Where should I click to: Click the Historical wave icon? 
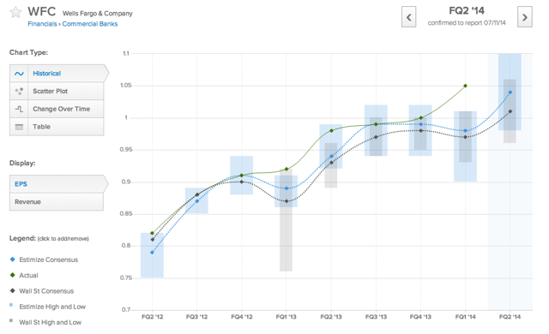[19, 74]
